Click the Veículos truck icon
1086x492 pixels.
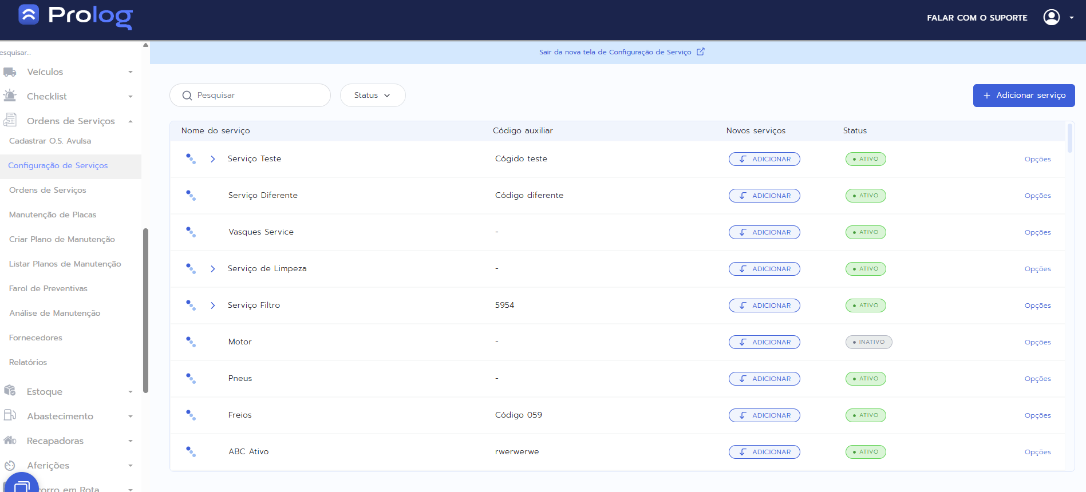point(10,72)
